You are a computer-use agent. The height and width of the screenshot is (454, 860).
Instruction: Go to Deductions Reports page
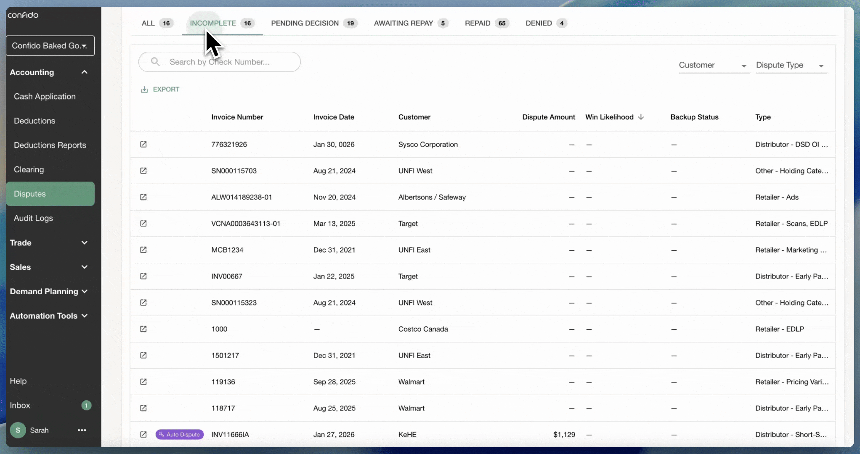[50, 145]
